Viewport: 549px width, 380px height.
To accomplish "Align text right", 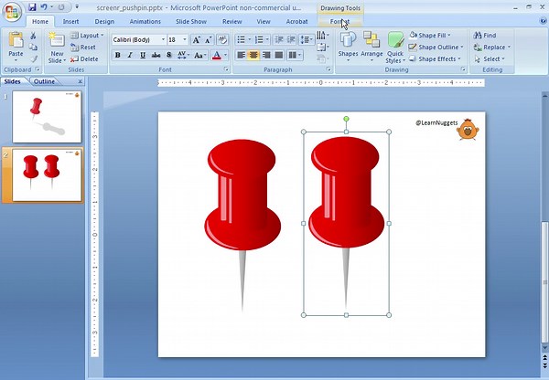I will point(266,55).
